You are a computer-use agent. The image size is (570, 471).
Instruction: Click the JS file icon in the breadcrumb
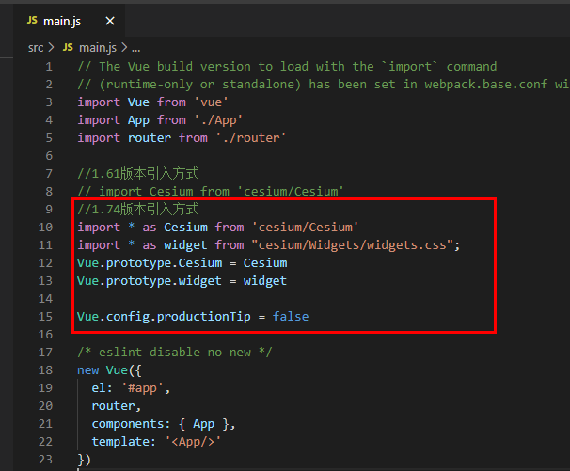point(68,47)
